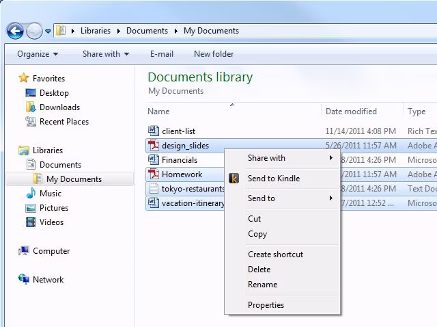Screen dimensions: 437x327
Task: Click My Documents in the address bar
Action: click(211, 31)
